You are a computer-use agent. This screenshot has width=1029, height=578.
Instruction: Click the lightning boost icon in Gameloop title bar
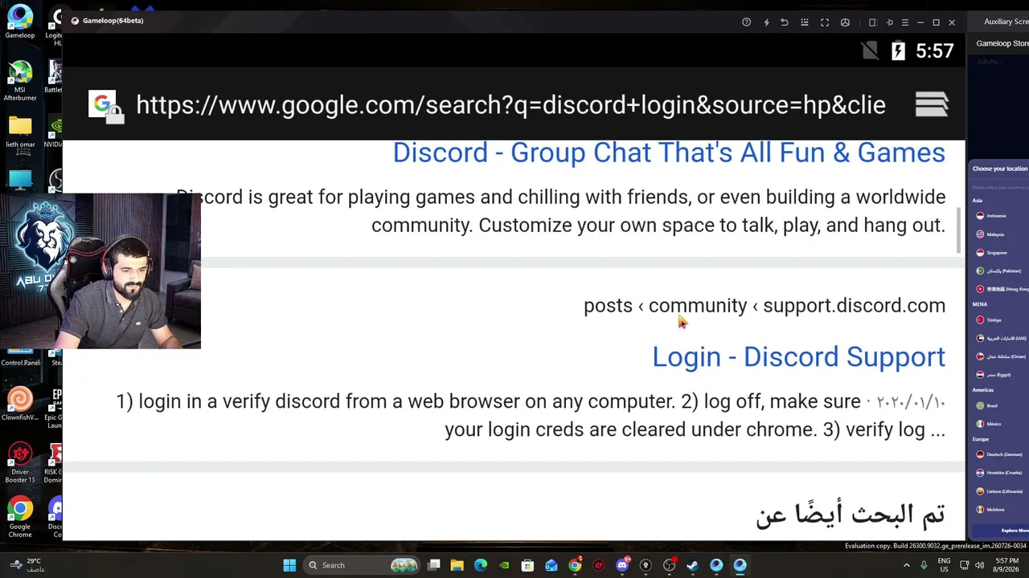click(x=765, y=22)
